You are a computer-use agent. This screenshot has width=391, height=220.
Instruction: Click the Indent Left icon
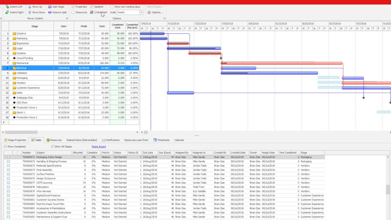[x=7, y=7]
